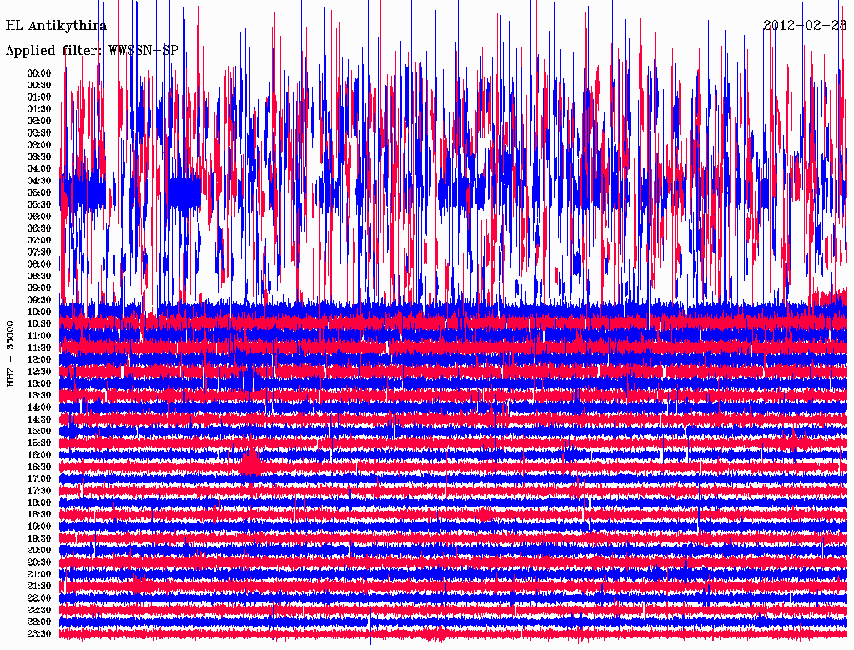Select the 20:30 time label
Image resolution: width=854 pixels, height=650 pixels.
[x=39, y=562]
